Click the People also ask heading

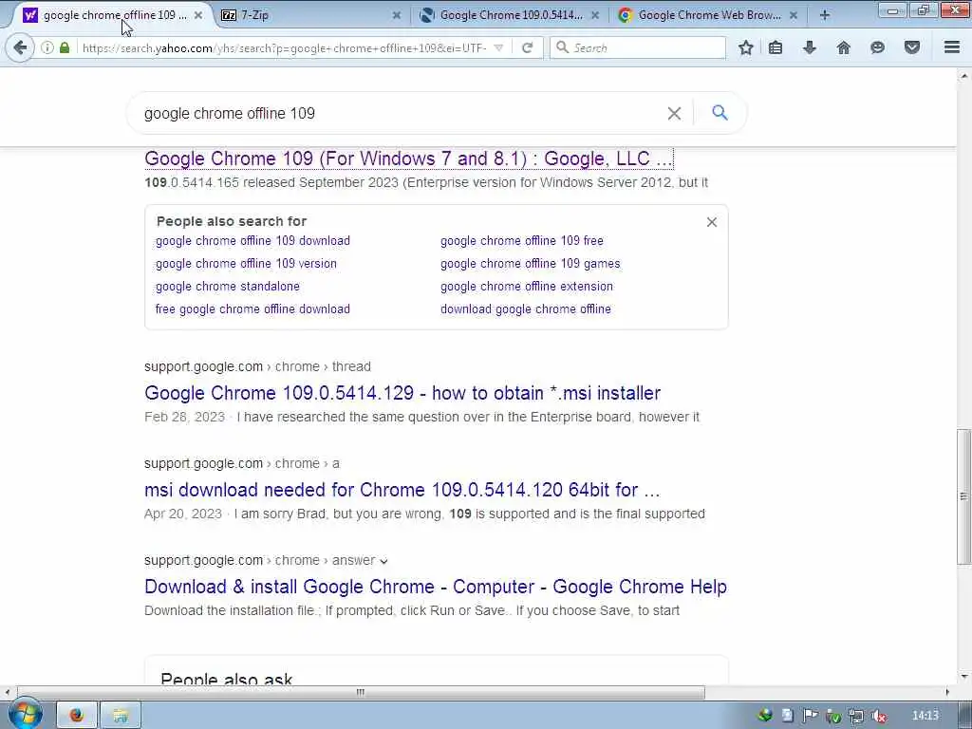pyautogui.click(x=226, y=678)
